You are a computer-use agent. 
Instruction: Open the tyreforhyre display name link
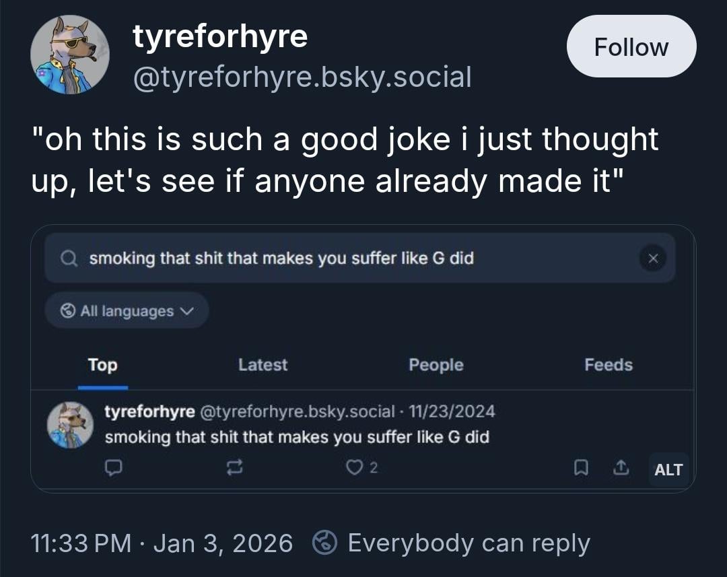[220, 36]
